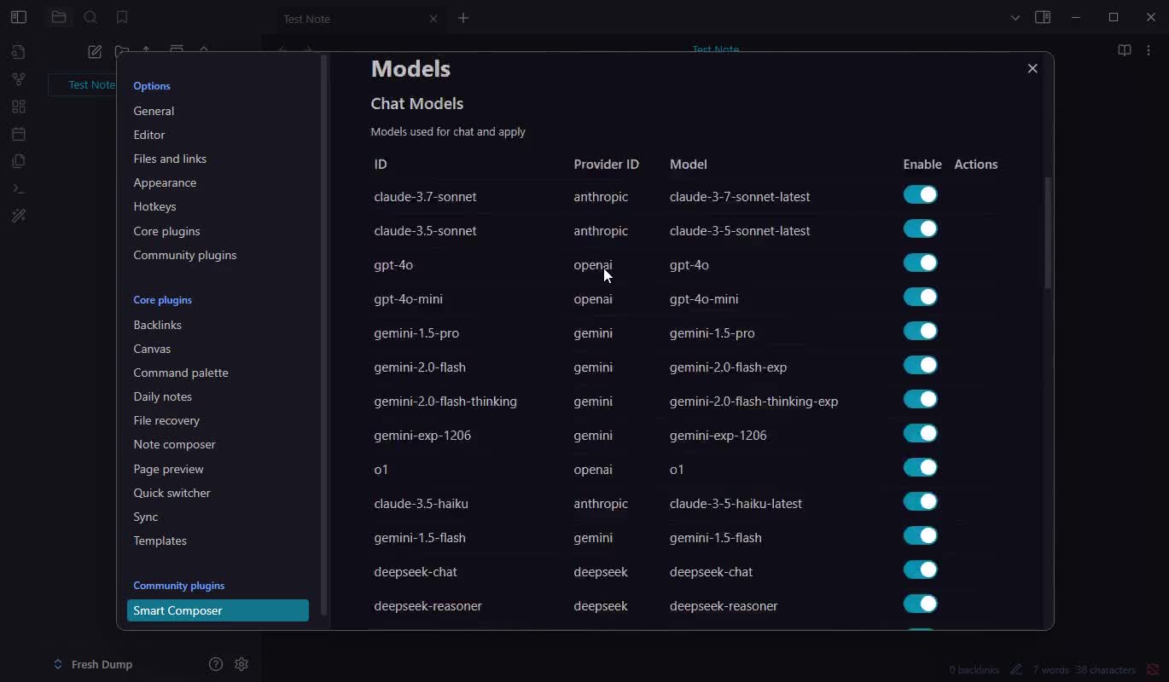This screenshot has width=1169, height=682.
Task: Open the bookmarks tab icon
Action: pyautogui.click(x=122, y=17)
